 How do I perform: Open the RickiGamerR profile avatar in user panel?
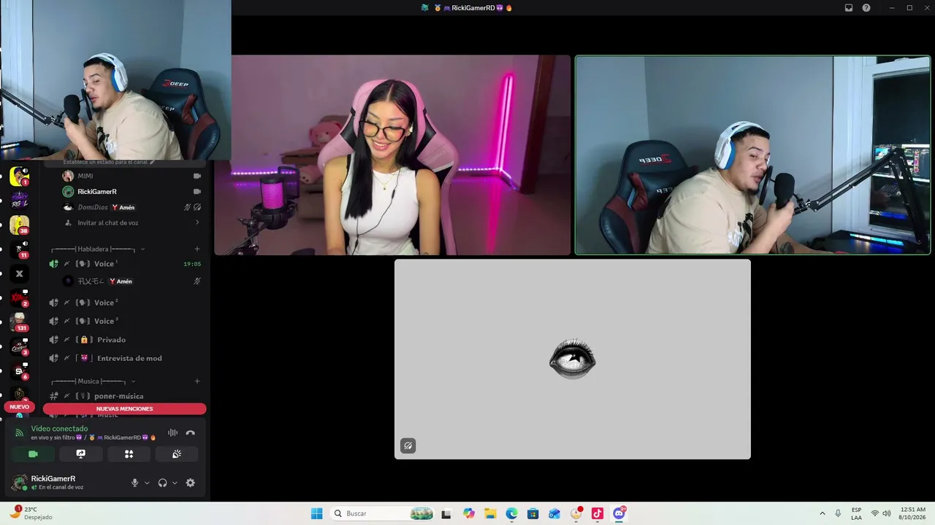(x=19, y=482)
